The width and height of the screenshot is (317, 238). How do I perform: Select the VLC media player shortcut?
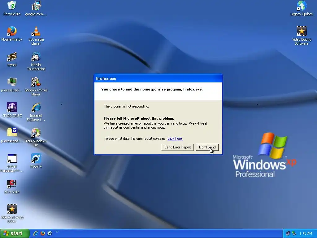[36, 36]
